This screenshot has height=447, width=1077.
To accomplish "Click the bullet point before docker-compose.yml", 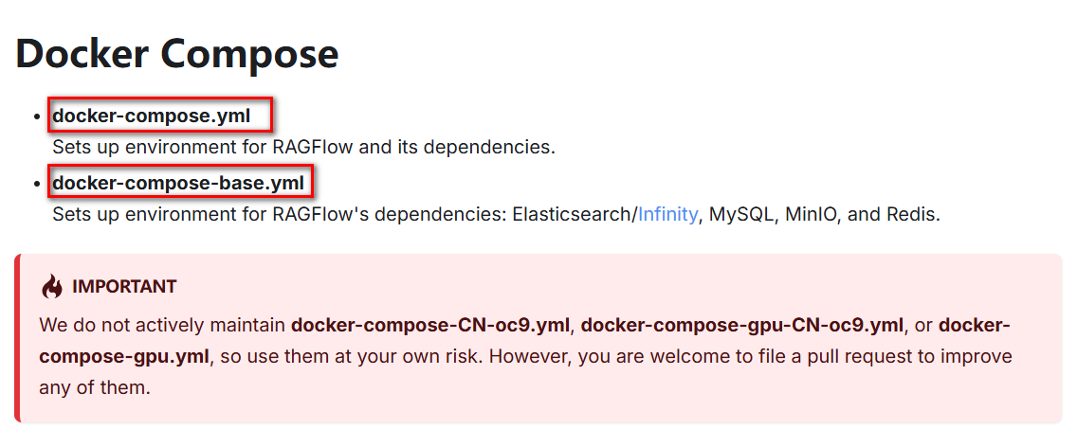I will 37,116.
